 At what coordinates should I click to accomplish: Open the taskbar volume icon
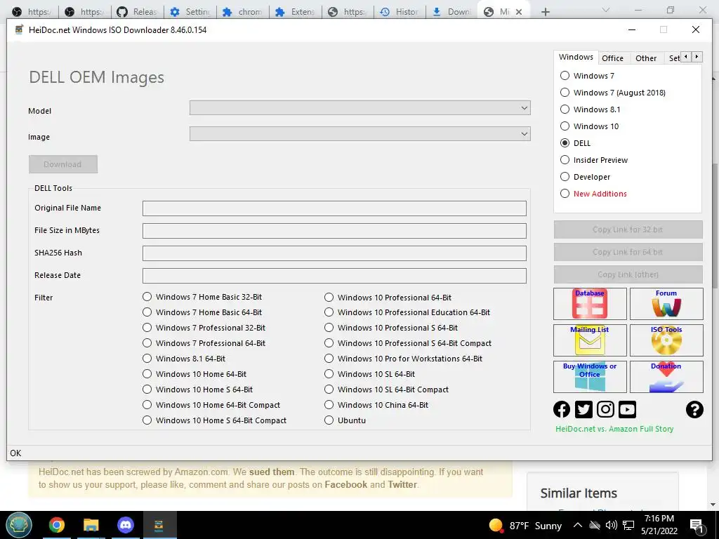(x=611, y=525)
